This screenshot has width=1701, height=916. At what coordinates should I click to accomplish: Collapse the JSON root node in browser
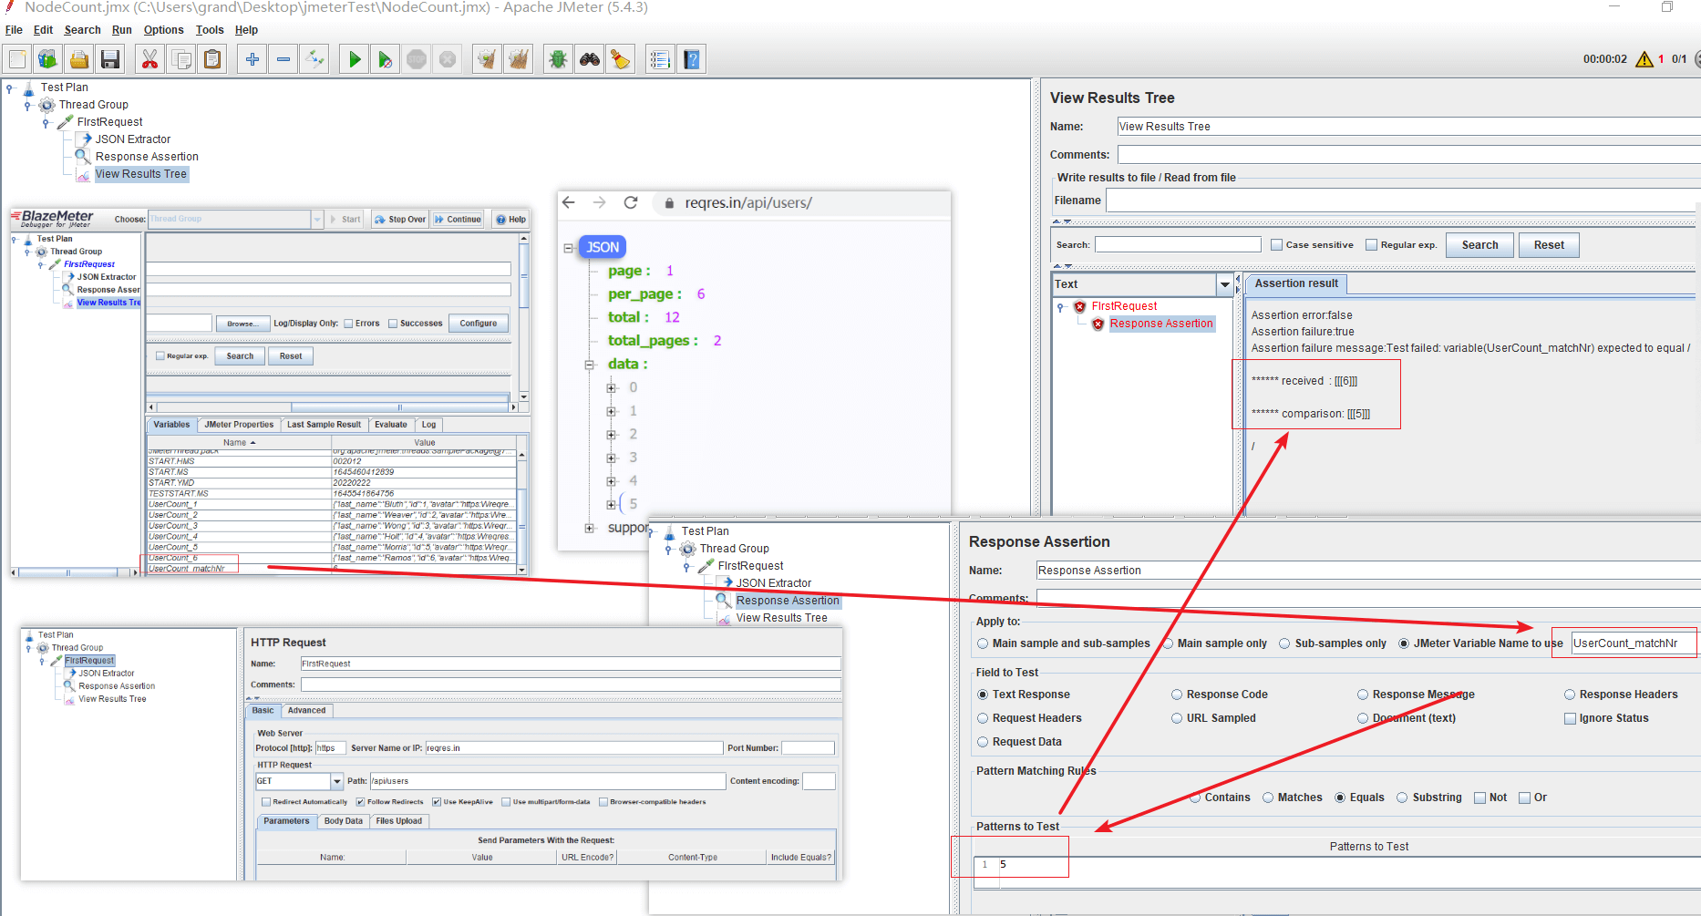(569, 248)
